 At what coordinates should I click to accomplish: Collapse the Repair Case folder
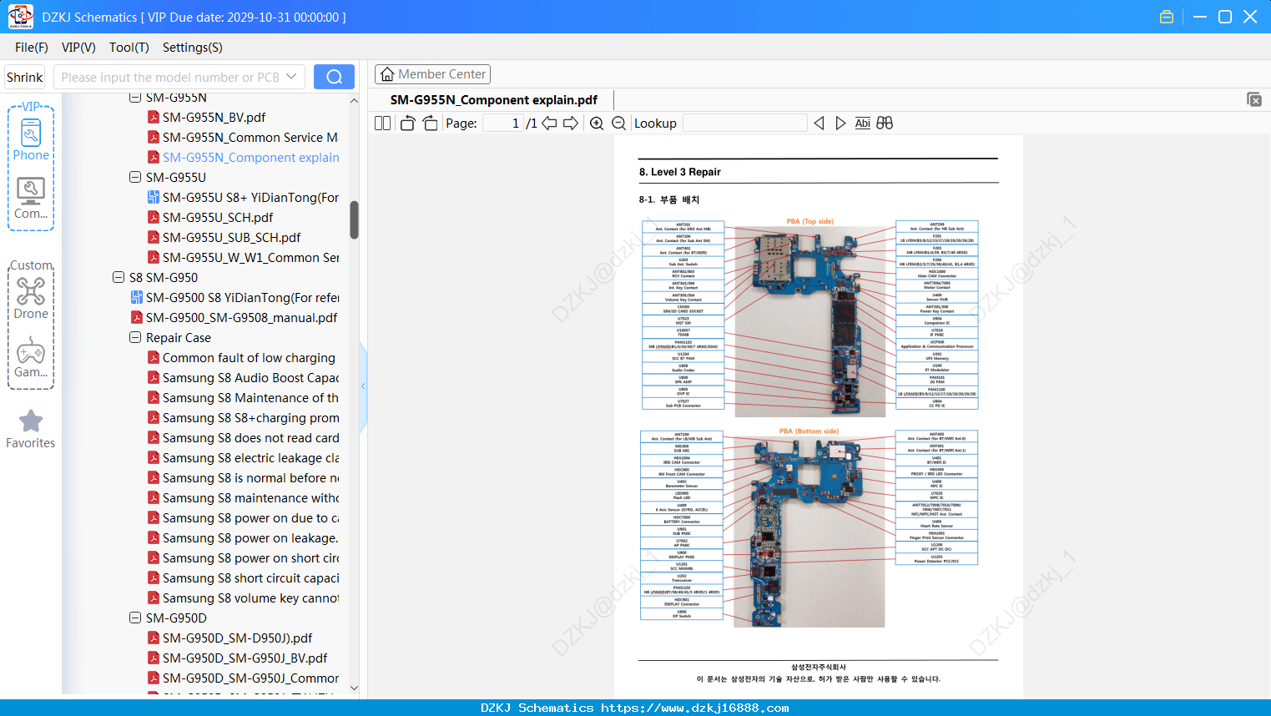coord(135,337)
